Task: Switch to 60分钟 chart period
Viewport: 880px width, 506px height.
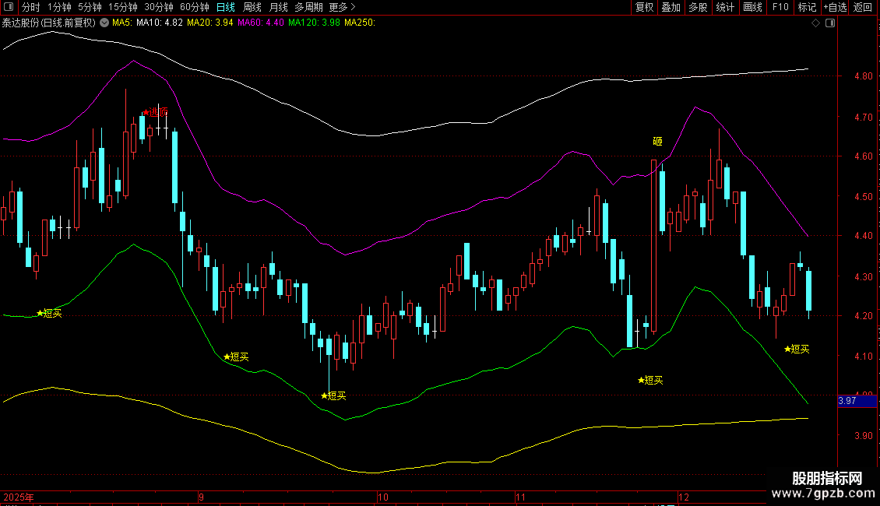Action: click(195, 7)
